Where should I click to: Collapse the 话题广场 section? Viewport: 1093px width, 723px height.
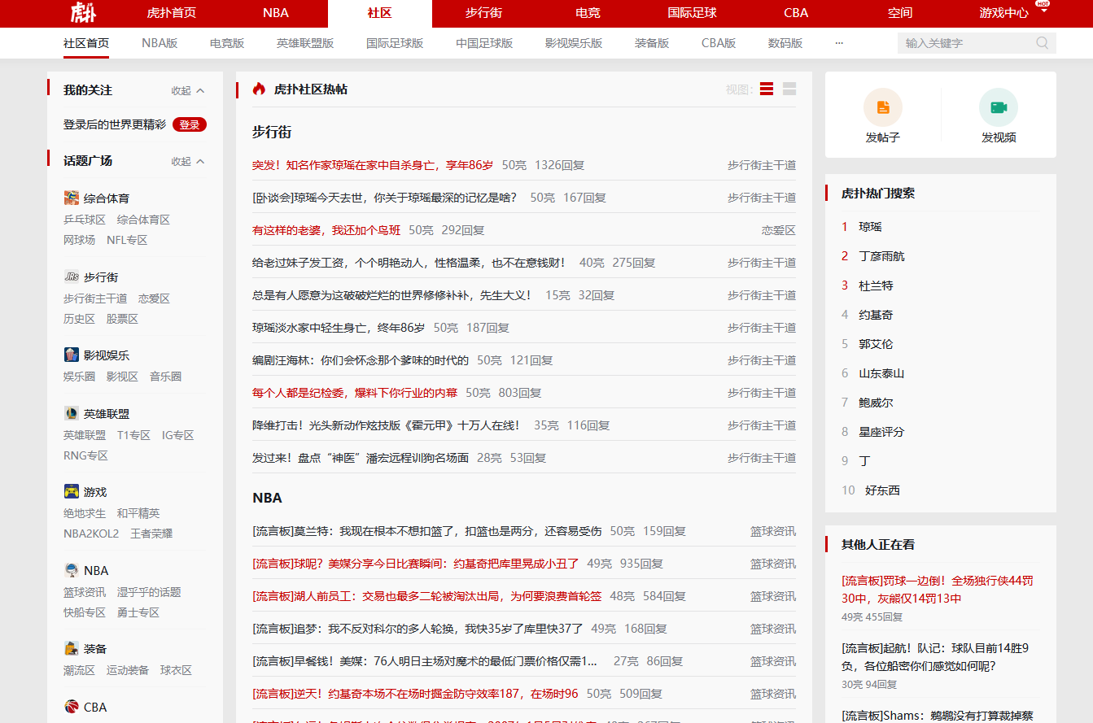pos(188,161)
